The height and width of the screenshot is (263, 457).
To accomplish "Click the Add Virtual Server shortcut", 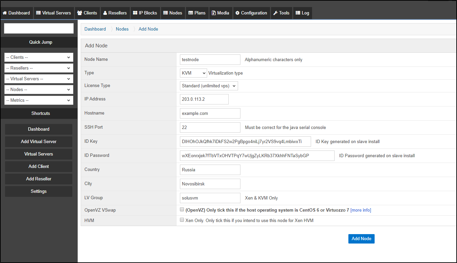I will click(x=39, y=142).
